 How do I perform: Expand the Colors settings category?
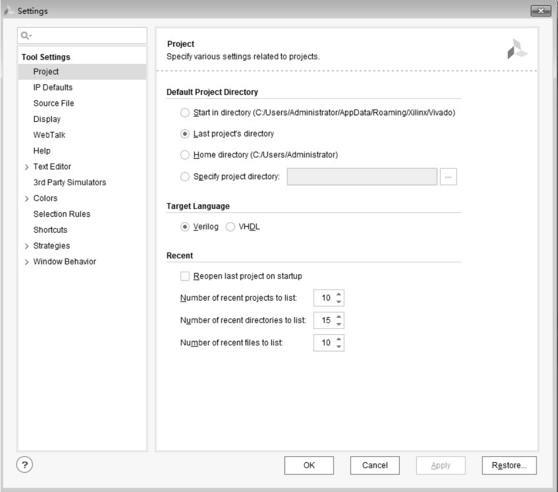coord(26,199)
